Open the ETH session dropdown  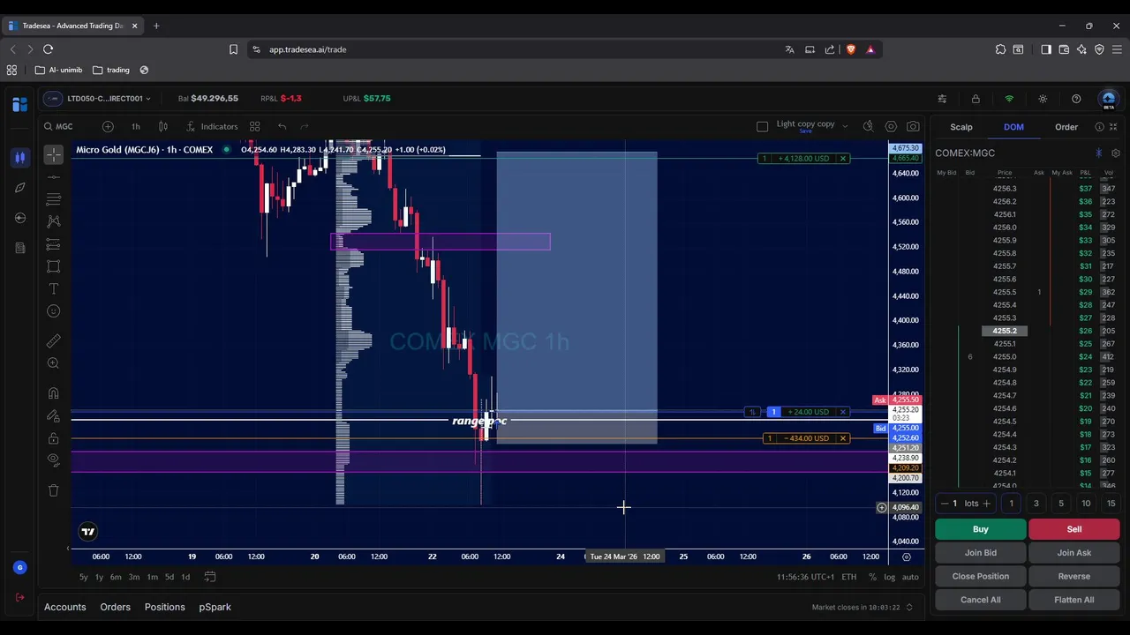point(848,577)
